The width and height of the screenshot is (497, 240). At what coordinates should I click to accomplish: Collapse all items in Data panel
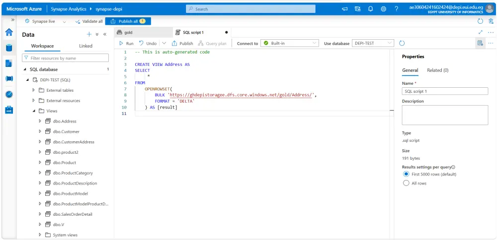point(97,35)
